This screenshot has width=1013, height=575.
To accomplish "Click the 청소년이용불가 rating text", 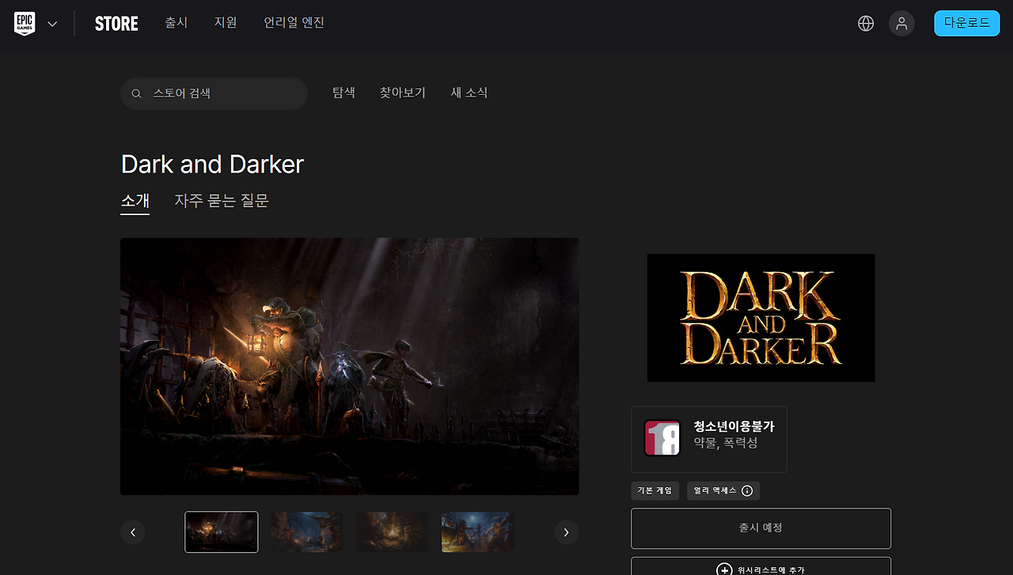I will point(734,426).
